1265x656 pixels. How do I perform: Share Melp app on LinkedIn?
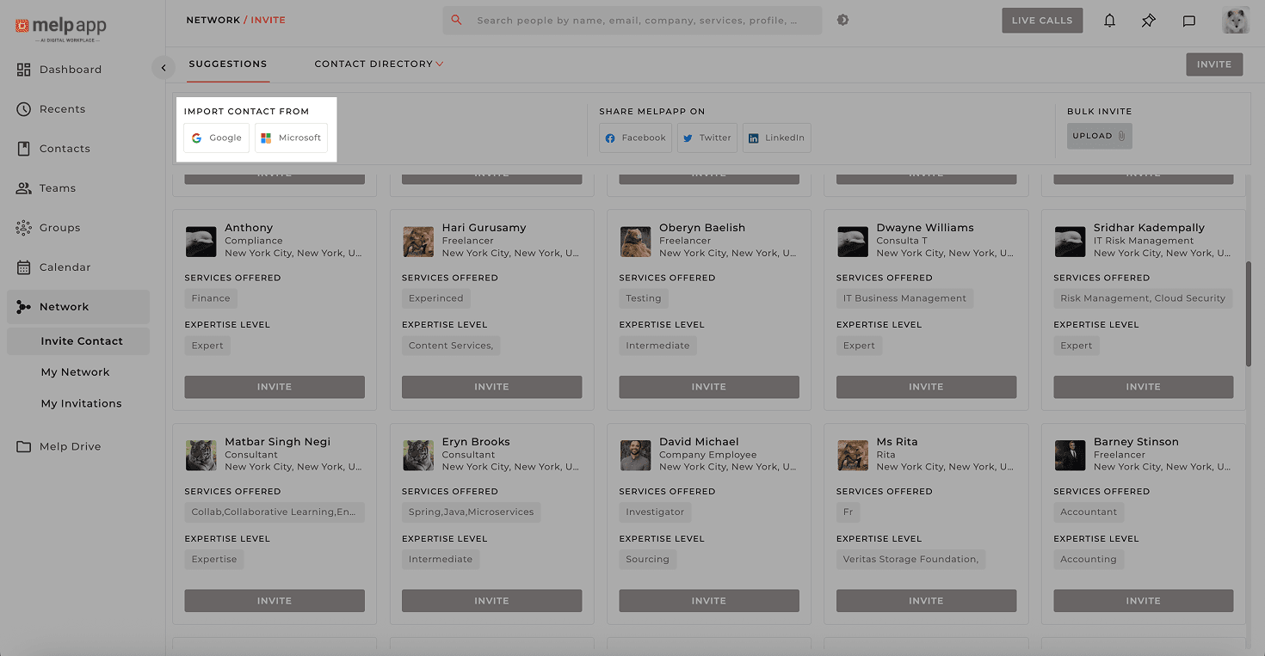pos(776,137)
